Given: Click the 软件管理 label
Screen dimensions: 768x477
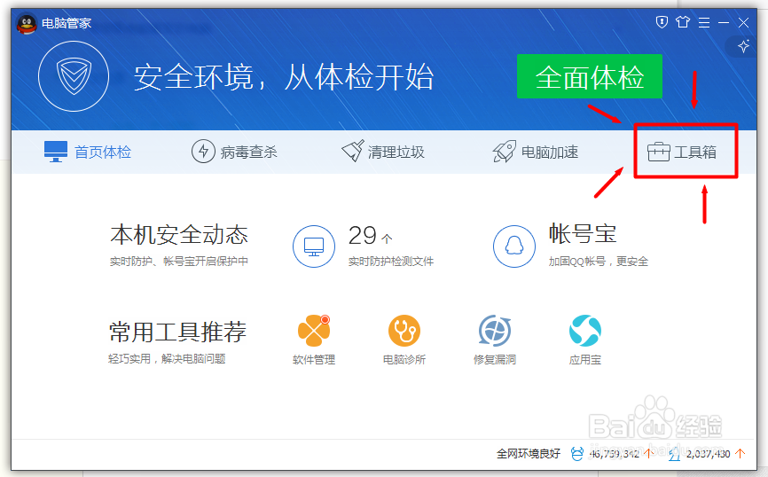Looking at the screenshot, I should point(314,359).
